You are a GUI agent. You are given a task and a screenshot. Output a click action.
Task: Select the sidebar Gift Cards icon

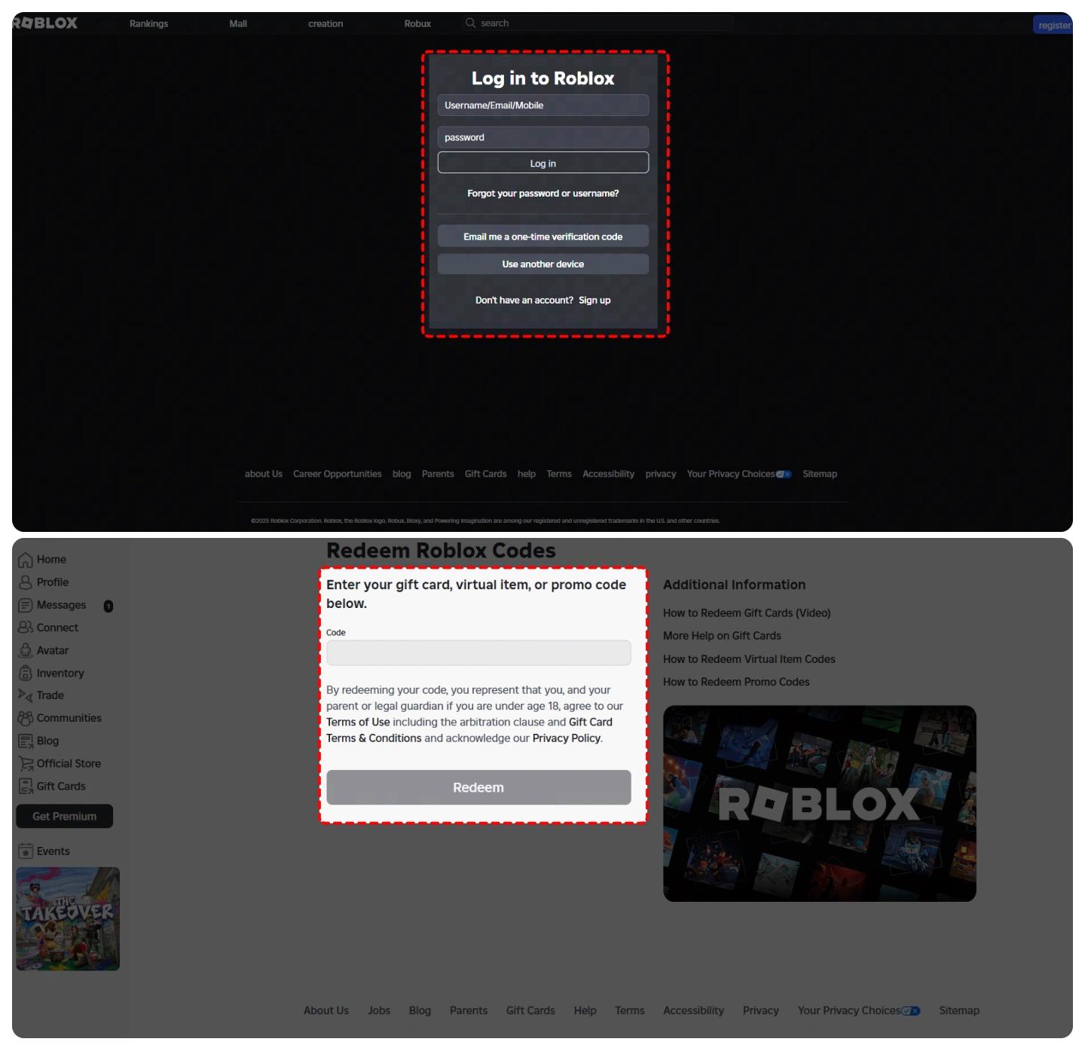[x=26, y=786]
